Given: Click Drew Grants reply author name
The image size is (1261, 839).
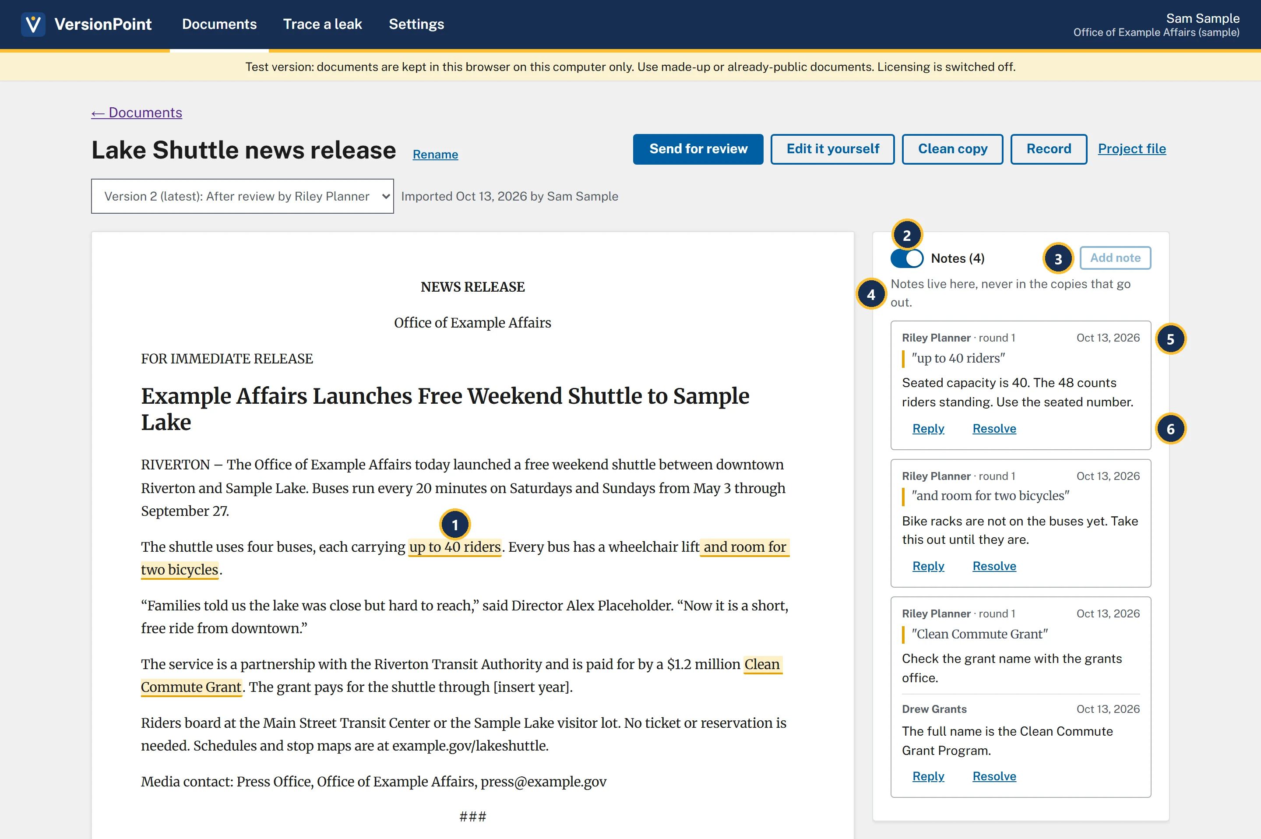Looking at the screenshot, I should tap(934, 709).
